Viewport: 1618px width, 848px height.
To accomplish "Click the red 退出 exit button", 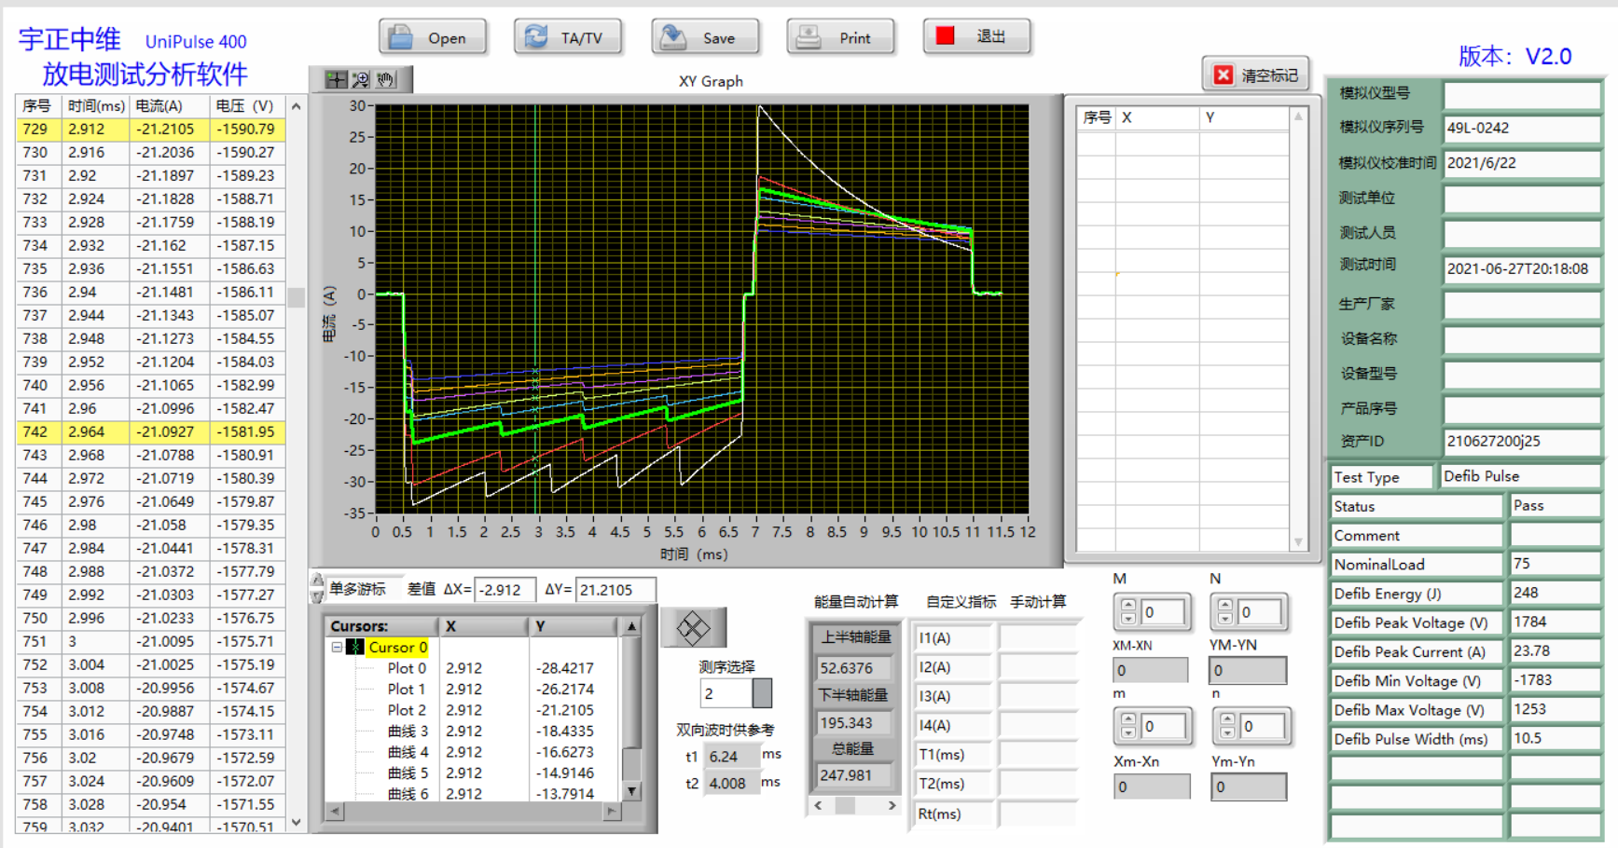I will tap(976, 36).
